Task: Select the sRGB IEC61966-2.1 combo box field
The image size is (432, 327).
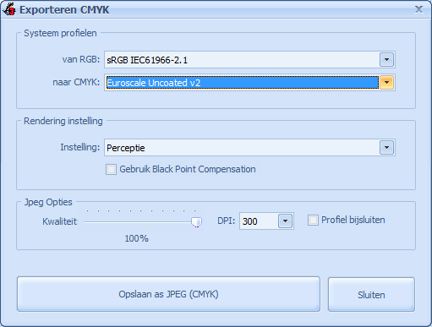Action: pos(243,60)
